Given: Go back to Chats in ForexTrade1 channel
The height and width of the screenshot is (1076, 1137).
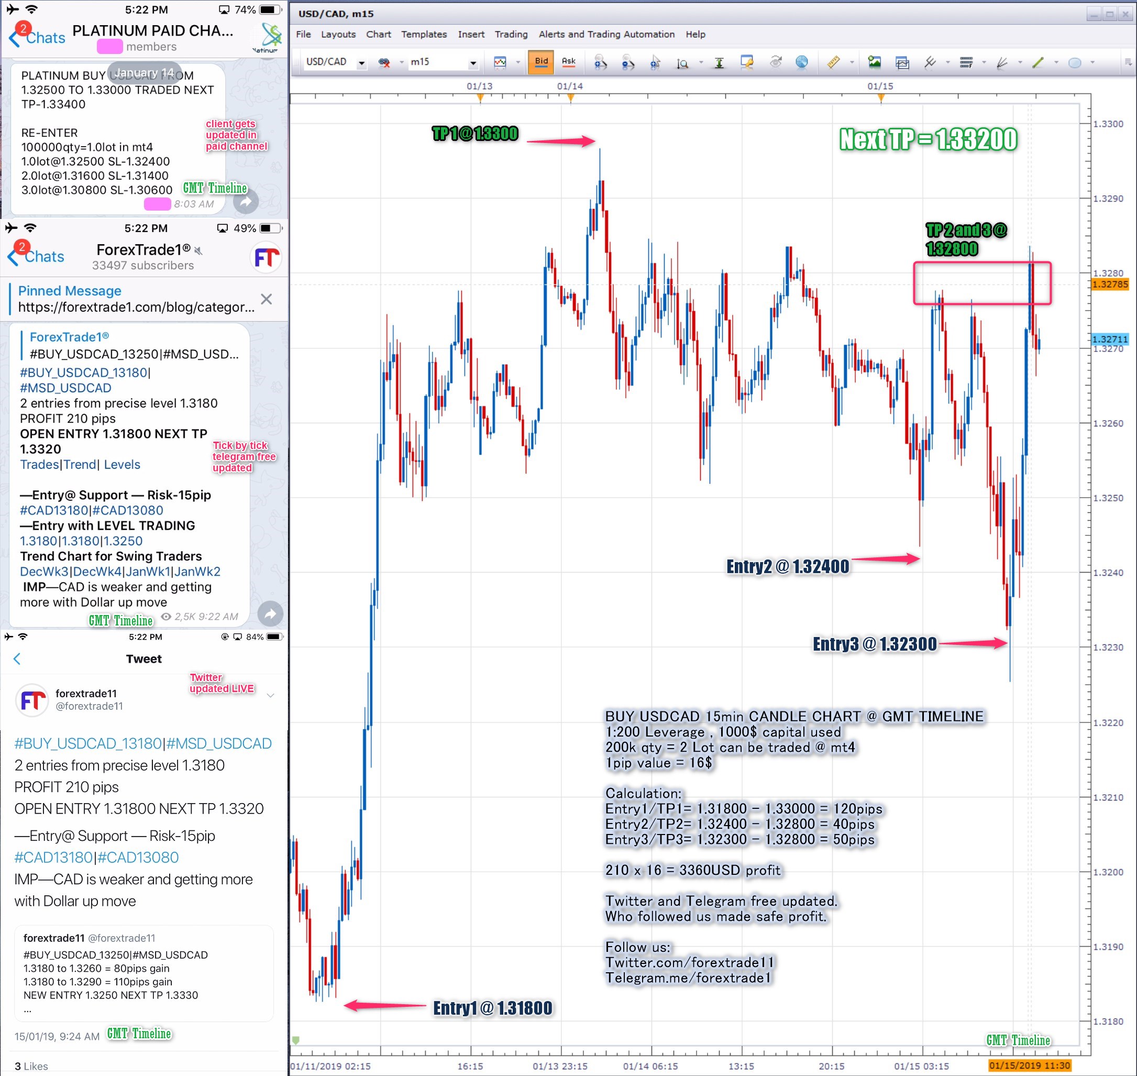Looking at the screenshot, I should (x=36, y=256).
